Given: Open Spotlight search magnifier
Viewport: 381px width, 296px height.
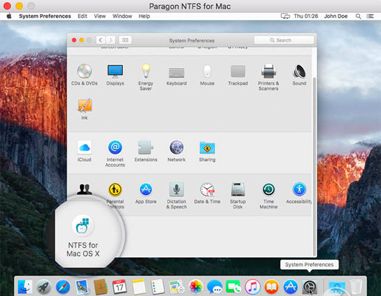Looking at the screenshot, I should coord(358,17).
